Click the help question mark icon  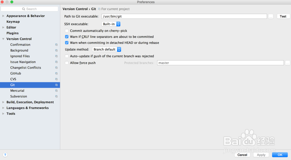tap(5, 155)
